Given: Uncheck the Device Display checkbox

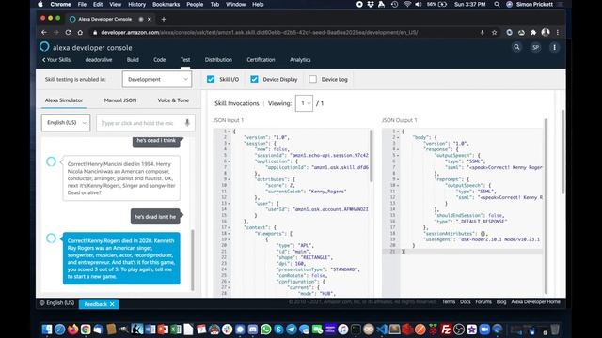Looking at the screenshot, I should [254, 79].
